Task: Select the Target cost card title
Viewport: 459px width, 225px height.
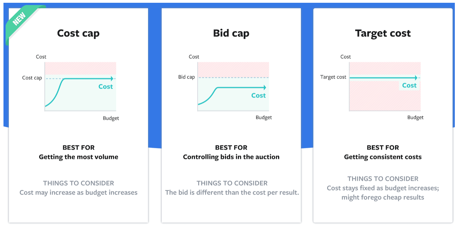Action: click(x=383, y=33)
